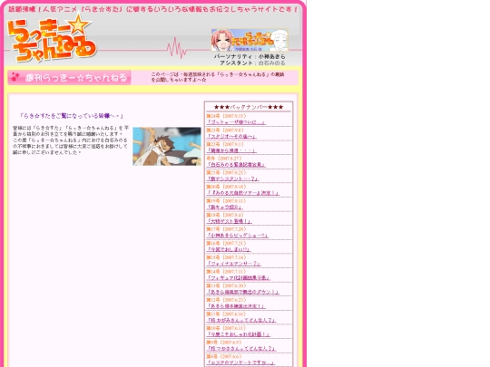Click the article title 「らき☆すたをご覧になっている皆様へ。」

point(72,116)
